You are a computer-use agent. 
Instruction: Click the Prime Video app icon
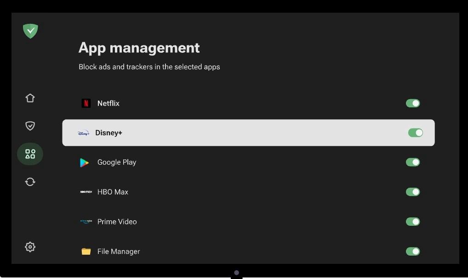tap(86, 221)
